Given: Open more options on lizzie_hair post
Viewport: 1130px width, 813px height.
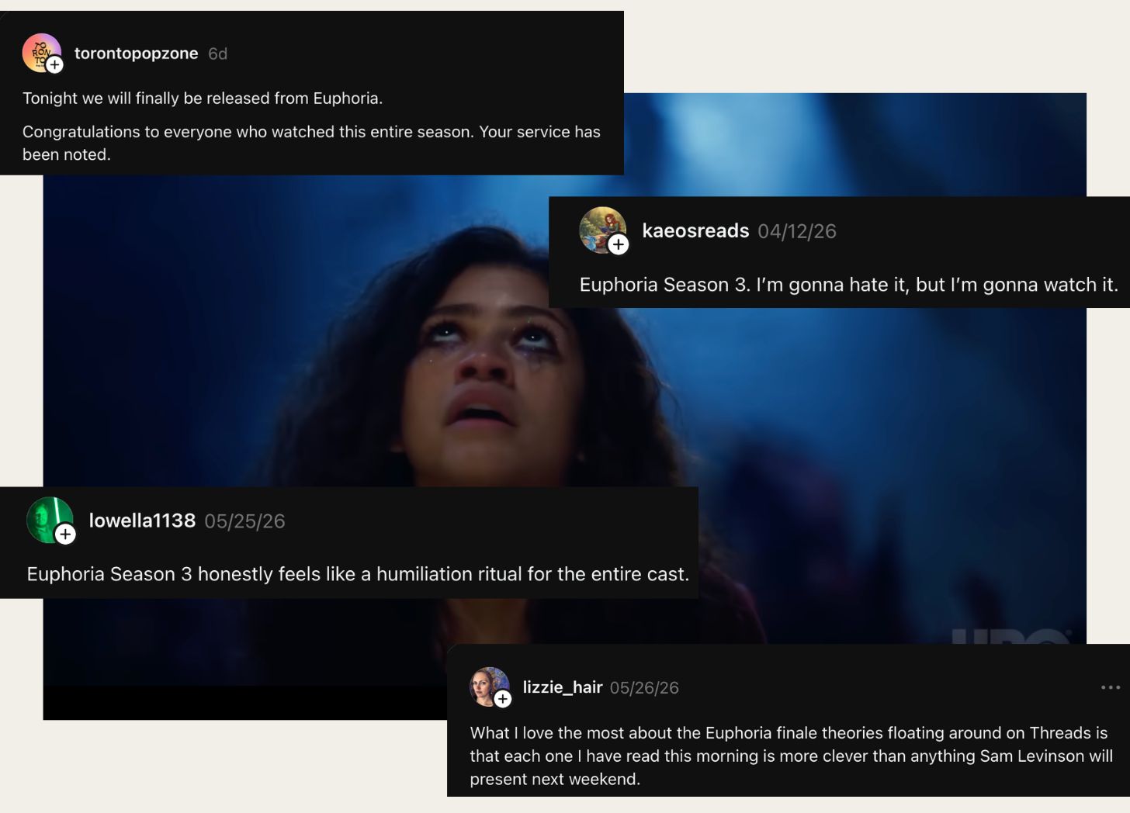Looking at the screenshot, I should (1111, 687).
